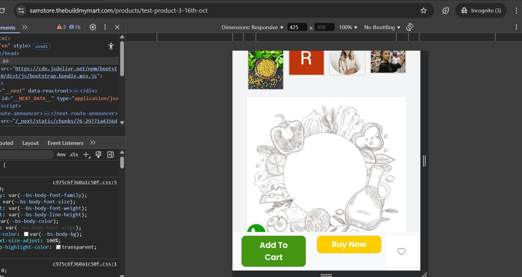This screenshot has width=522, height=277.
Task: Select the woman shopping in supermarket thumbnail
Action: [x=388, y=62]
